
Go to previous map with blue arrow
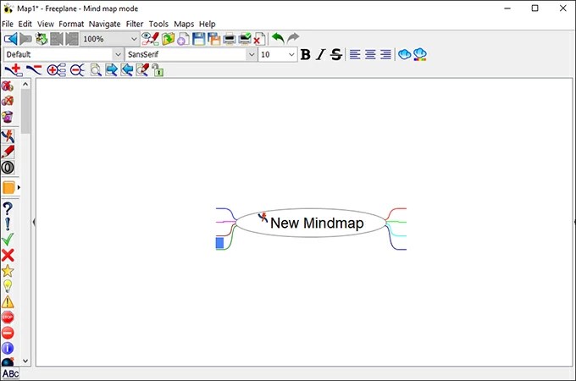(x=11, y=39)
